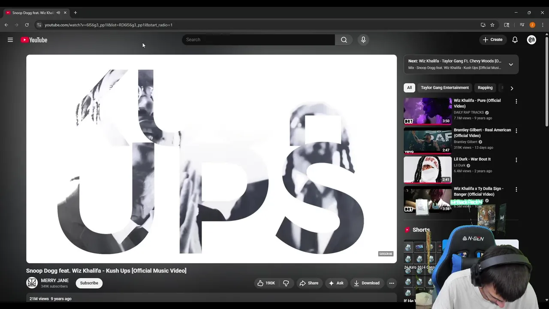Screen dimensions: 549x309
Task: Click inside the YouTube search field
Action: 258,39
